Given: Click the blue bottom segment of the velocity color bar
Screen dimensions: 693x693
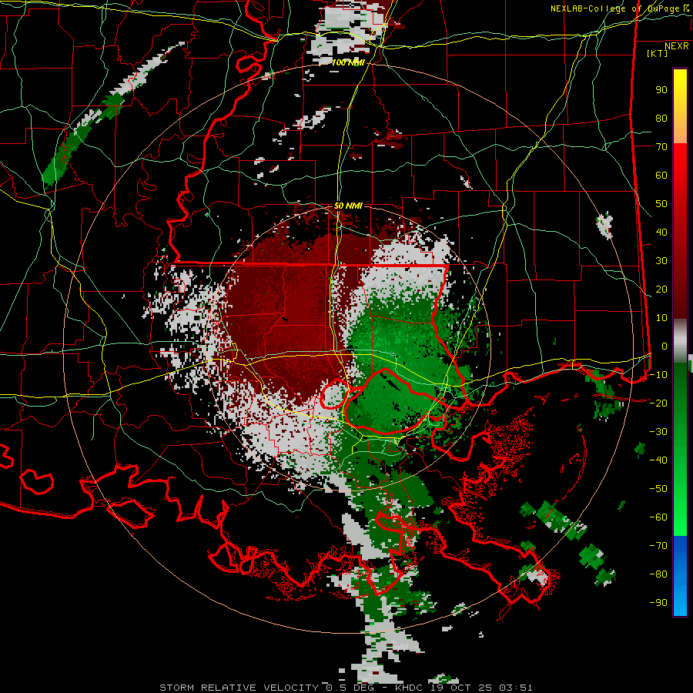Looking at the screenshot, I should coord(680,576).
